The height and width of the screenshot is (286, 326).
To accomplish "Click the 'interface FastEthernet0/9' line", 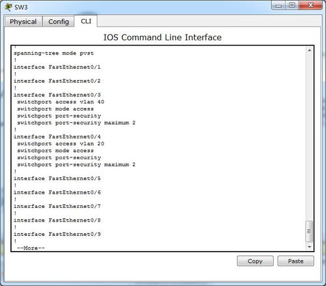I will [x=57, y=234].
